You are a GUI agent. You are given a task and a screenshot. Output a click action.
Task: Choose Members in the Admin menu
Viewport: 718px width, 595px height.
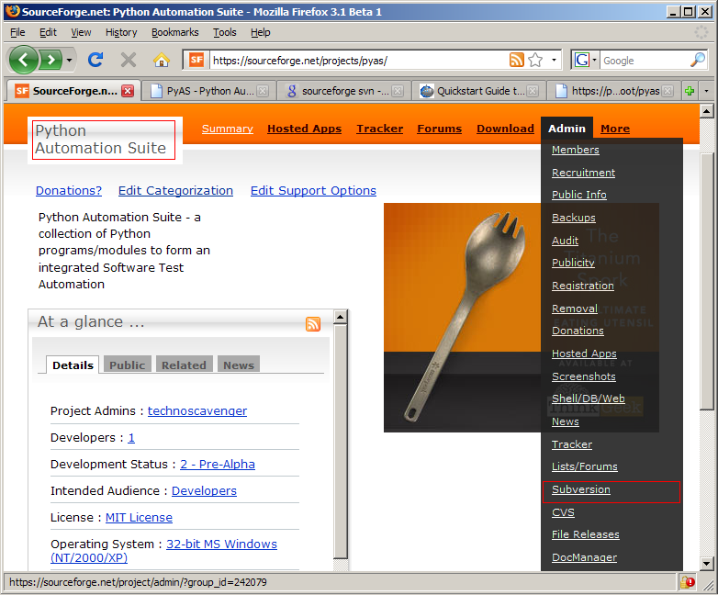click(576, 150)
